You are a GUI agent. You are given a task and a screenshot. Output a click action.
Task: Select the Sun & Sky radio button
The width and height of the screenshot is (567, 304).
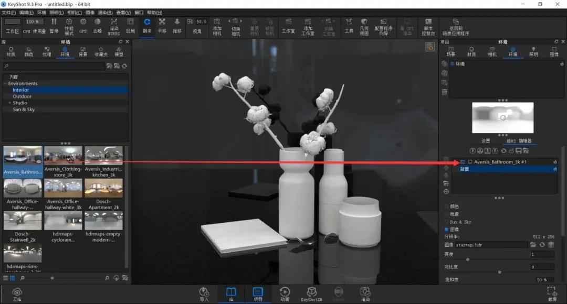(446, 222)
